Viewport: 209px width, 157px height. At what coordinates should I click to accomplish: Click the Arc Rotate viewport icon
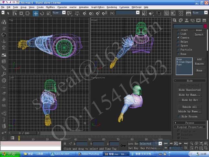201,148
